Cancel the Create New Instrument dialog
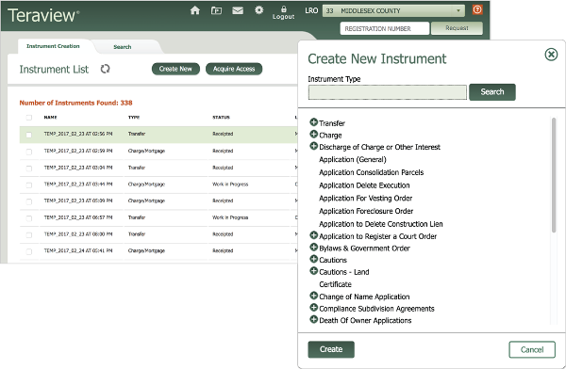The width and height of the screenshot is (566, 369). [532, 349]
